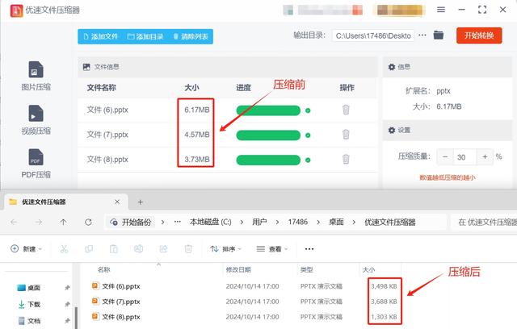Image resolution: width=517 pixels, height=329 pixels.
Task: Open the 新建 dropdown in Explorer
Action: [x=27, y=248]
